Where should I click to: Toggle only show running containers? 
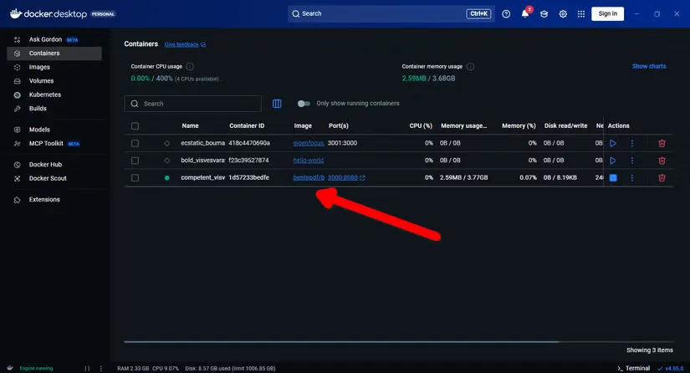pos(304,104)
